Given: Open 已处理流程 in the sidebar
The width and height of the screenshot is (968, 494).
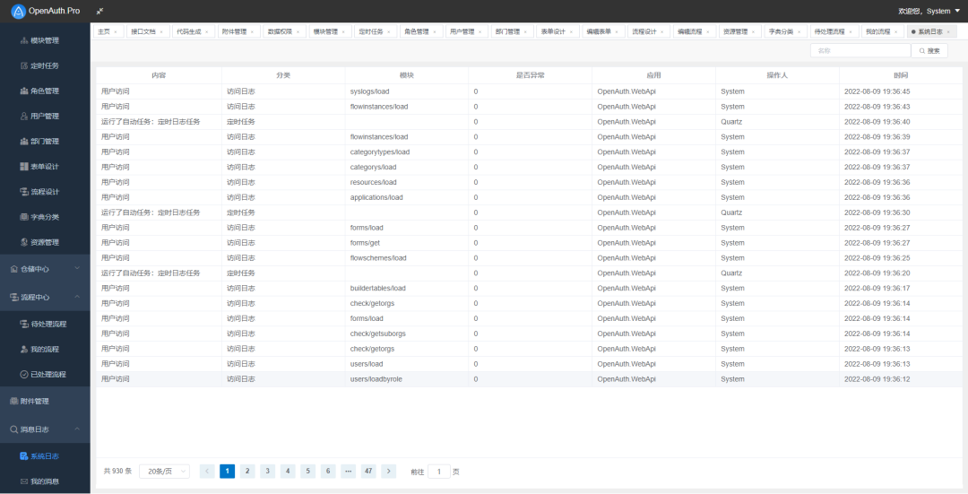Looking at the screenshot, I should [45, 374].
